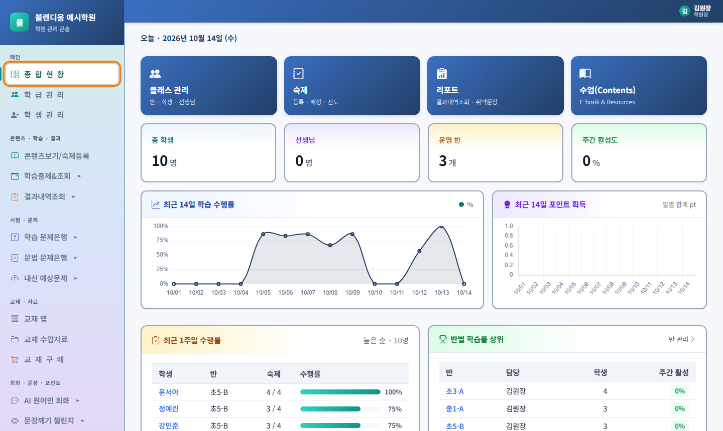
Task: Open the 리포트 card
Action: (496, 86)
